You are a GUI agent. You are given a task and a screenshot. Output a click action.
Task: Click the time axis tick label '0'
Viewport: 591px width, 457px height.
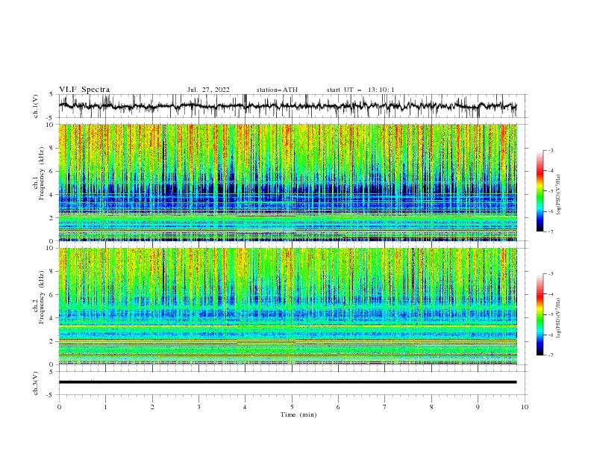pyautogui.click(x=59, y=407)
